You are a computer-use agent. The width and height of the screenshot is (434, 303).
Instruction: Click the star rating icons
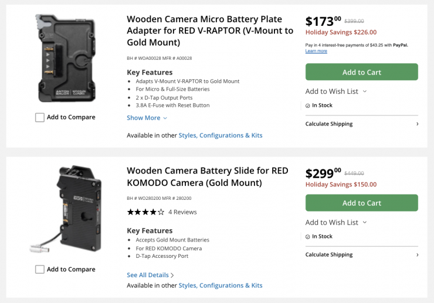pyautogui.click(x=145, y=212)
